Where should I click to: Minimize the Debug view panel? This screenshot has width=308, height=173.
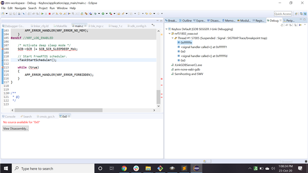[301, 19]
